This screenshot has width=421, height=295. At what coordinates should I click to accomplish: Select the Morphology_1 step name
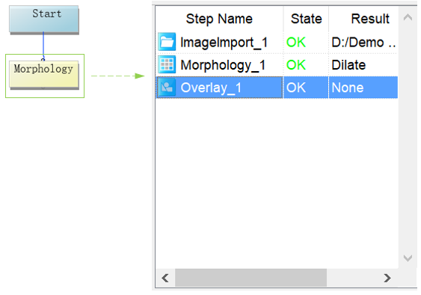(223, 65)
